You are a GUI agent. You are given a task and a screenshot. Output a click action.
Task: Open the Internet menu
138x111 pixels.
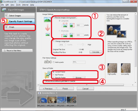[25, 5]
